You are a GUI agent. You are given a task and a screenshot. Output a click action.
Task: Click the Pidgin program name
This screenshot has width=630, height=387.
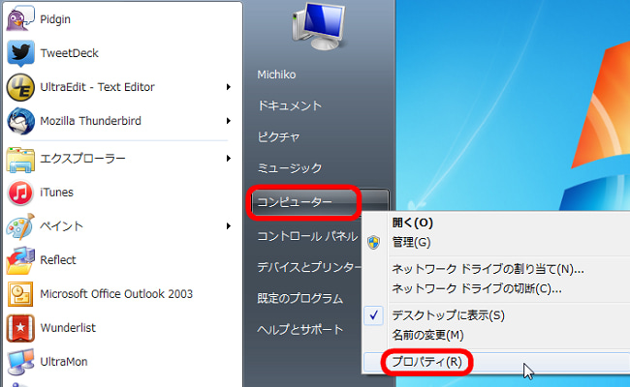pyautogui.click(x=55, y=19)
